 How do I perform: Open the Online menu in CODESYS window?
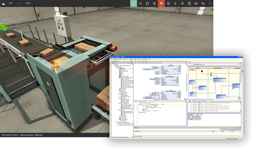click(135, 59)
